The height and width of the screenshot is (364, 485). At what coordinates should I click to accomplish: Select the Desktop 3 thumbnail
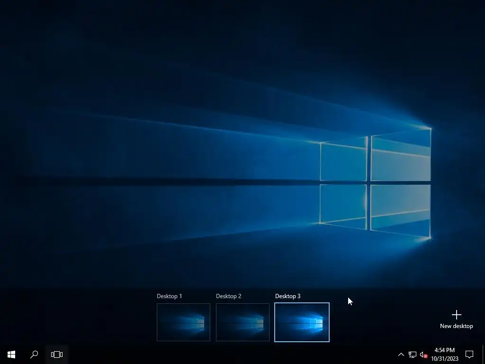[x=302, y=322]
